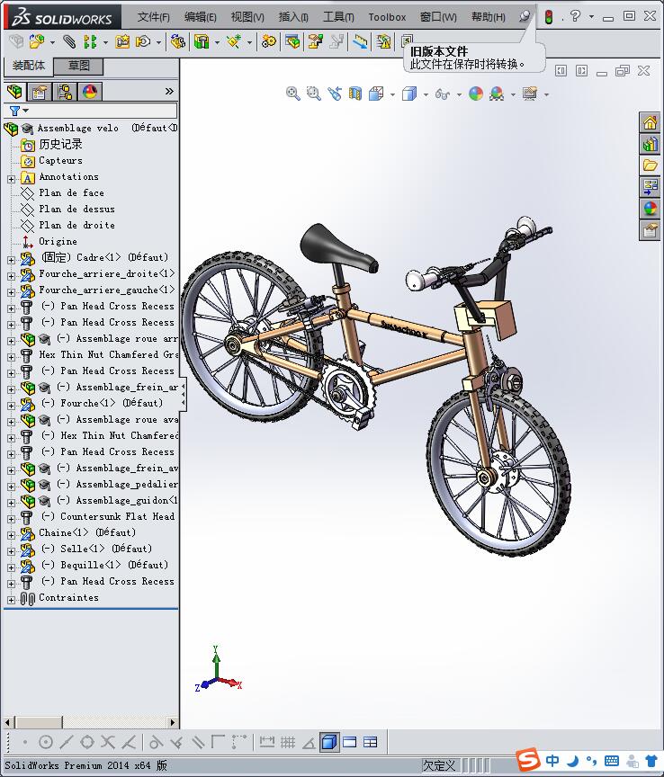This screenshot has width=664, height=777.
Task: Toggle the single view window button
Action: pos(350,742)
